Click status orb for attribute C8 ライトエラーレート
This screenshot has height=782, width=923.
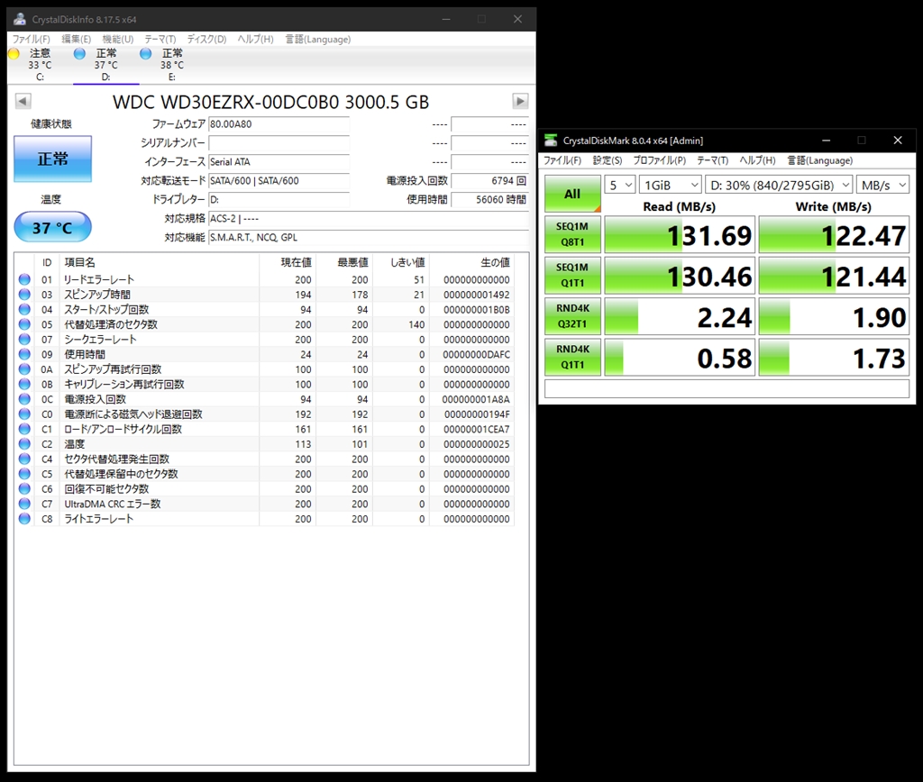click(x=24, y=519)
